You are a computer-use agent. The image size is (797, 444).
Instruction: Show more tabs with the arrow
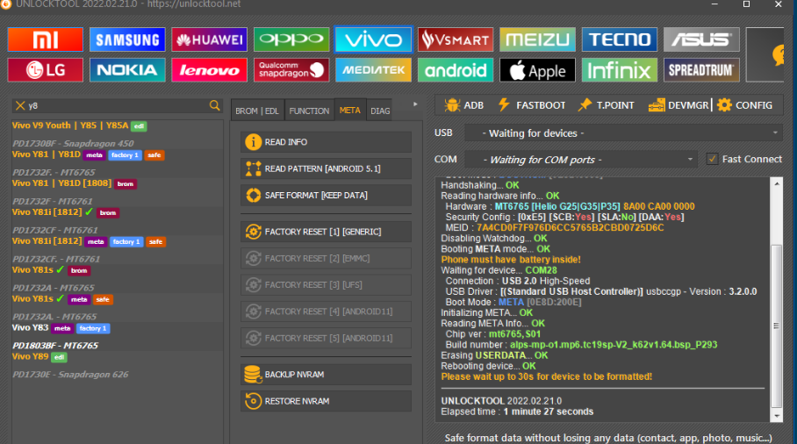415,104
